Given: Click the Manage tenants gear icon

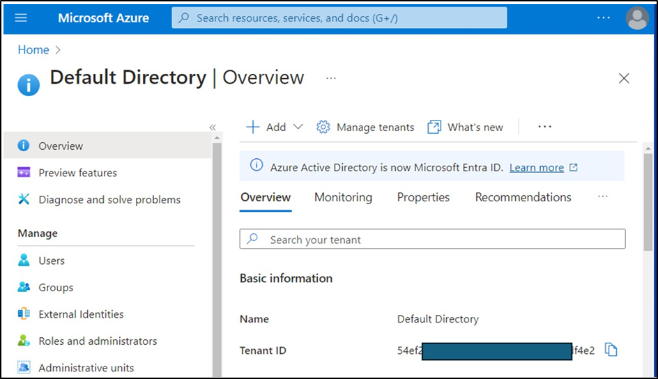Looking at the screenshot, I should click(x=323, y=127).
